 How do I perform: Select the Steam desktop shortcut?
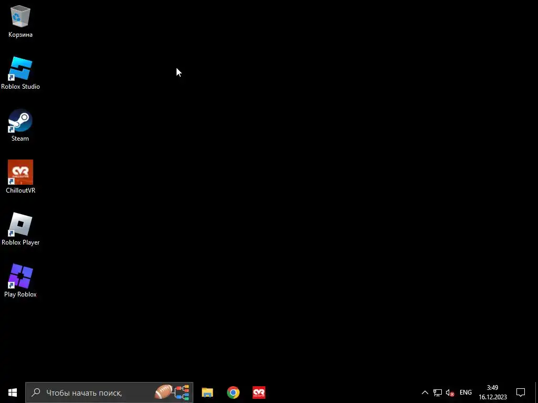(20, 125)
